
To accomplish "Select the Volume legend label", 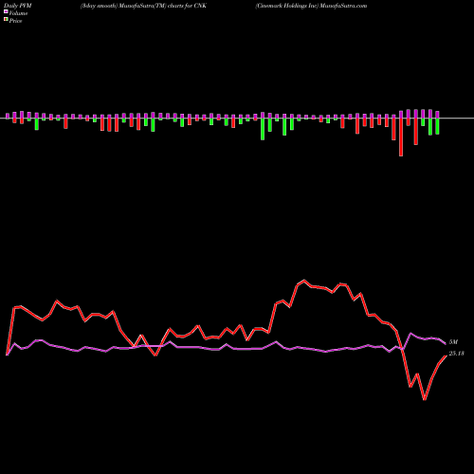I will 18,13.
